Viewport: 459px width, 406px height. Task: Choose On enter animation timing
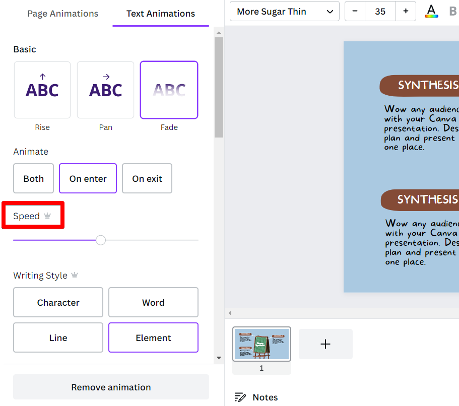[88, 179]
